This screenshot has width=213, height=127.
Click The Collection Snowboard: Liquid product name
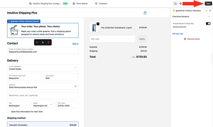116,28
